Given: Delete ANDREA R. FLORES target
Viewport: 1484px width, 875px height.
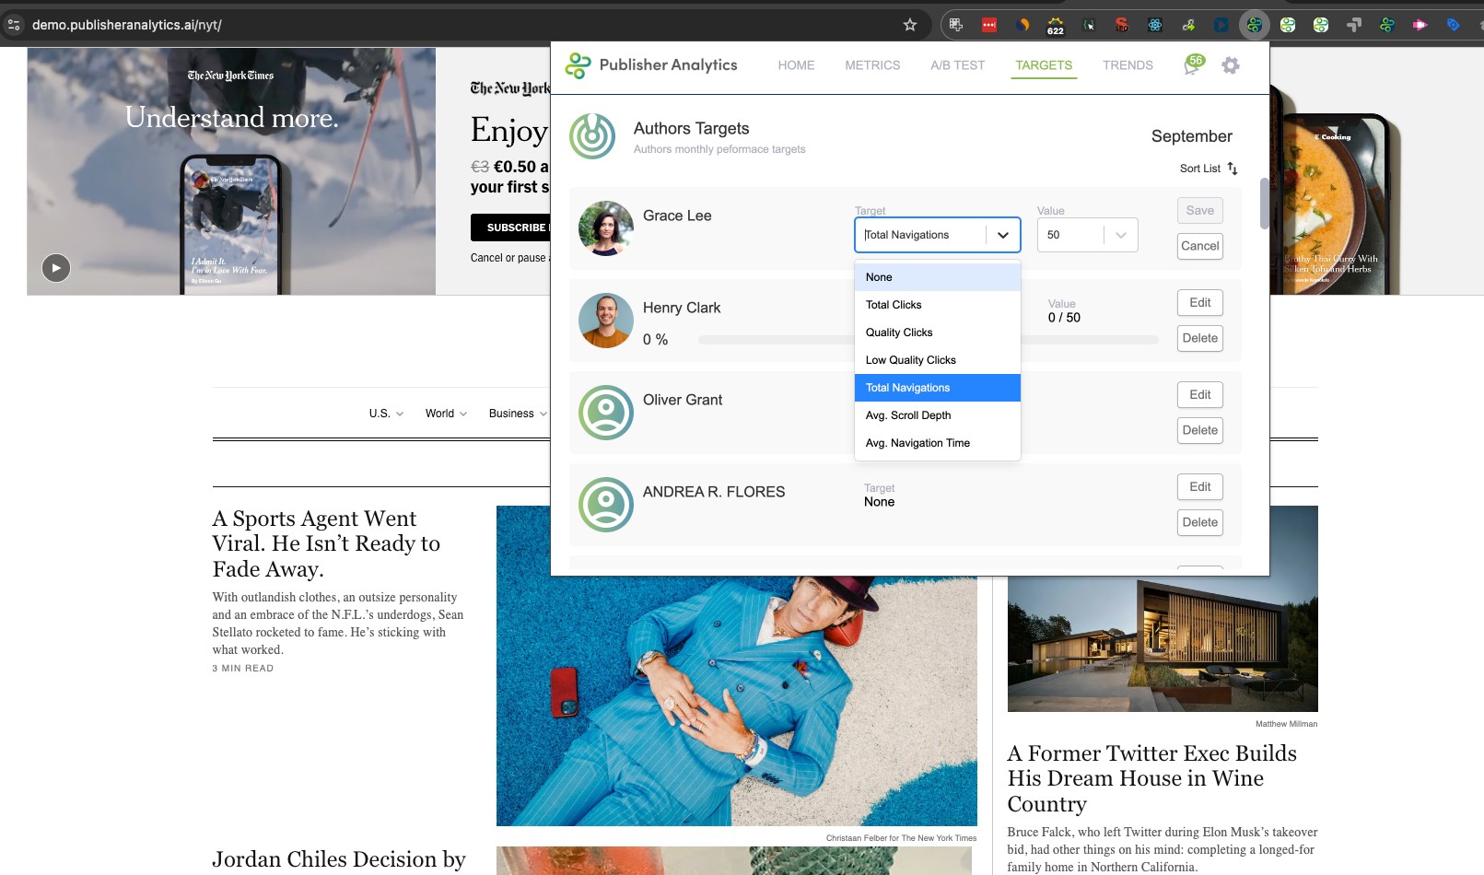Looking at the screenshot, I should [x=1200, y=522].
